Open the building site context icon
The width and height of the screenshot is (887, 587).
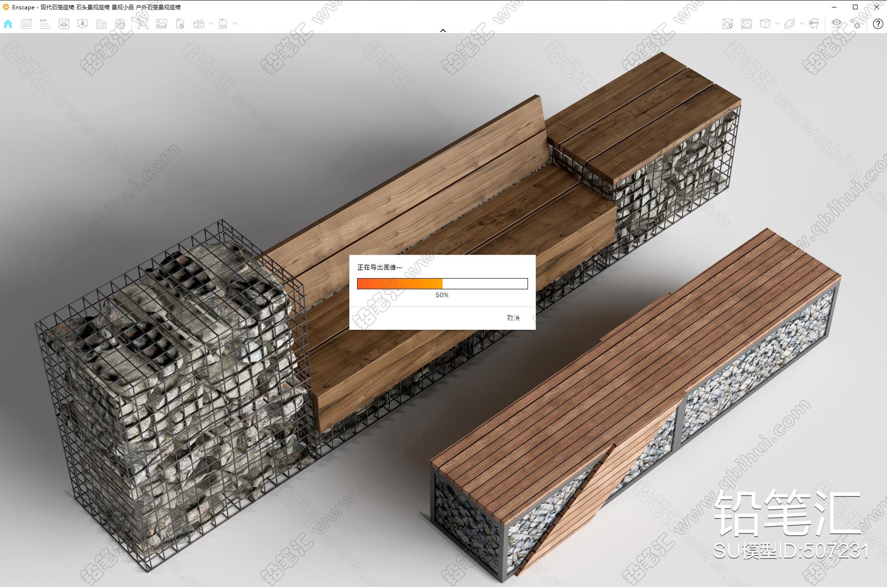pyautogui.click(x=101, y=24)
